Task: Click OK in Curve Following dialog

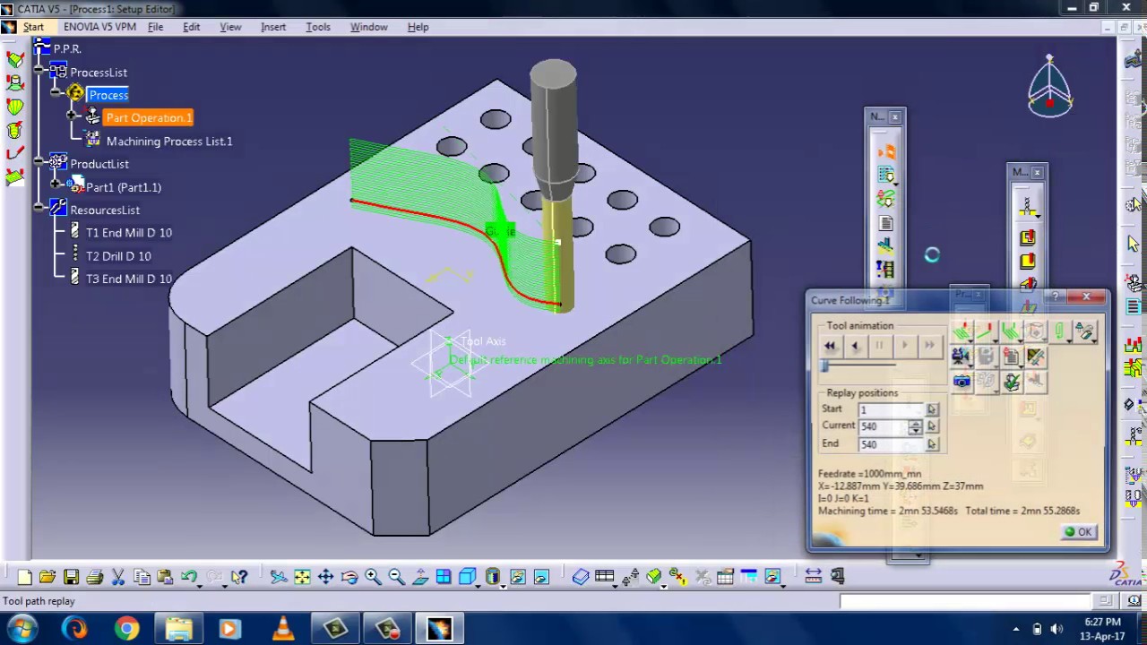Action: click(1077, 532)
